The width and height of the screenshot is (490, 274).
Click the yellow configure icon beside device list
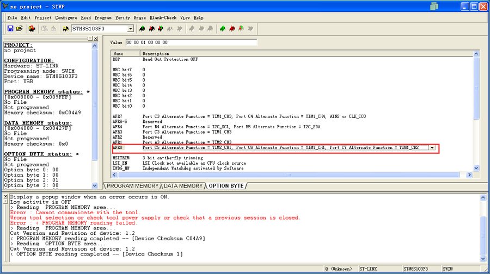[x=65, y=28]
